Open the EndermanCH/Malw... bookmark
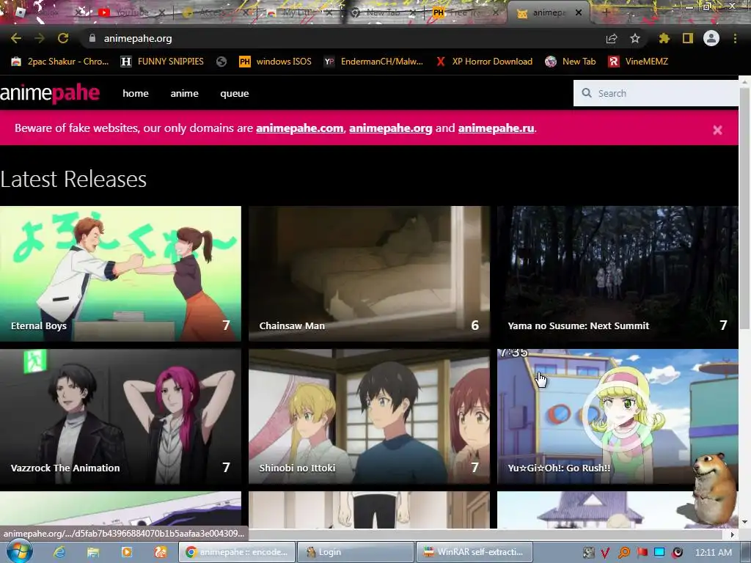 [373, 62]
